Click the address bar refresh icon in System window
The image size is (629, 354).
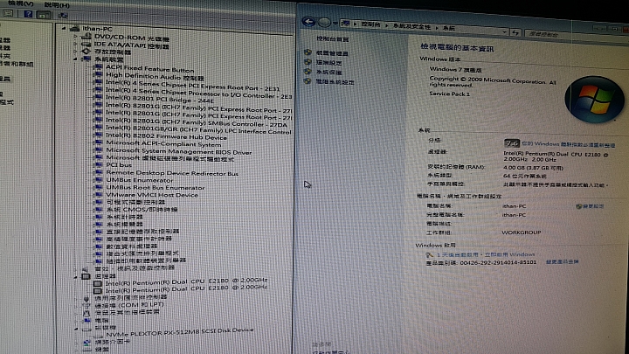coord(515,32)
